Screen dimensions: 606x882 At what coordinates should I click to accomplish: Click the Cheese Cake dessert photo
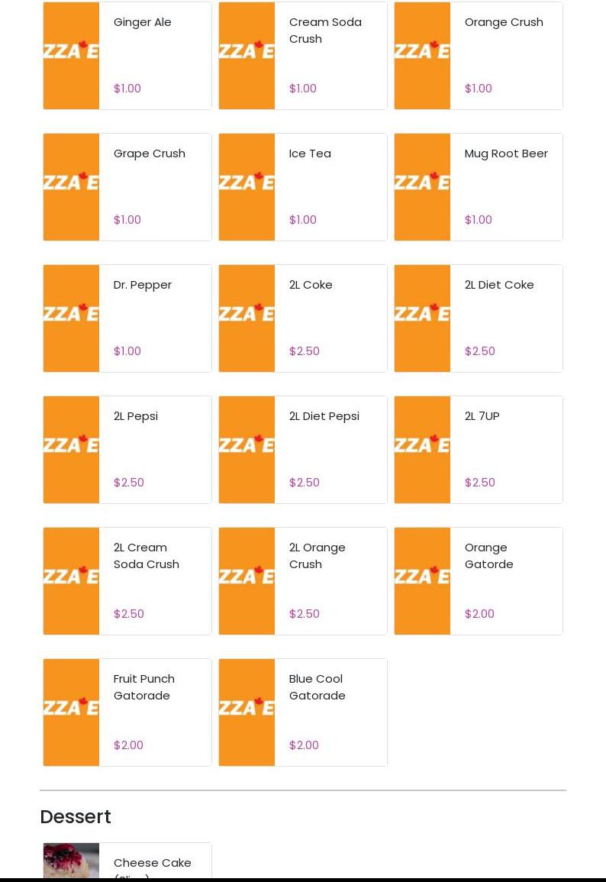[x=72, y=860]
